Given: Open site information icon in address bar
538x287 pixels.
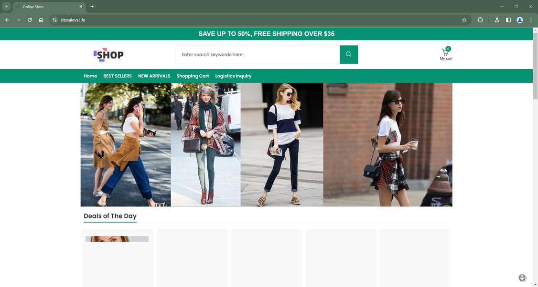Looking at the screenshot, I should click(54, 20).
